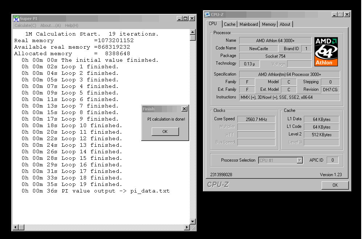This screenshot has width=363, height=239.
Task: Click the horizontal scrollbar thumb in Super PI
Action: [21, 227]
